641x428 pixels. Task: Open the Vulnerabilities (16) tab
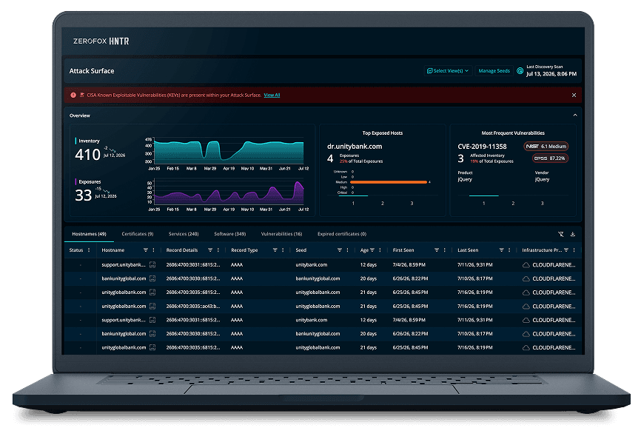281,234
